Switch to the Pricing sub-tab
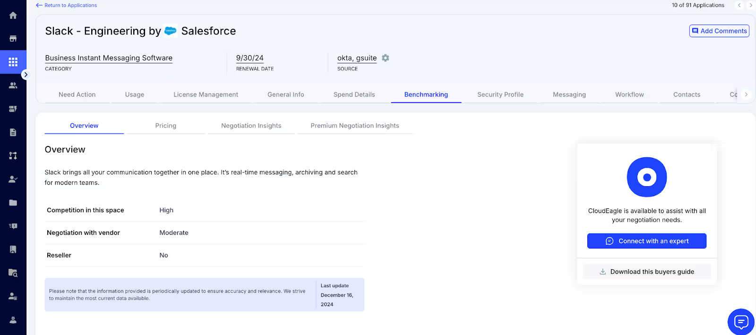Viewport: 756px width, 335px height. click(166, 126)
